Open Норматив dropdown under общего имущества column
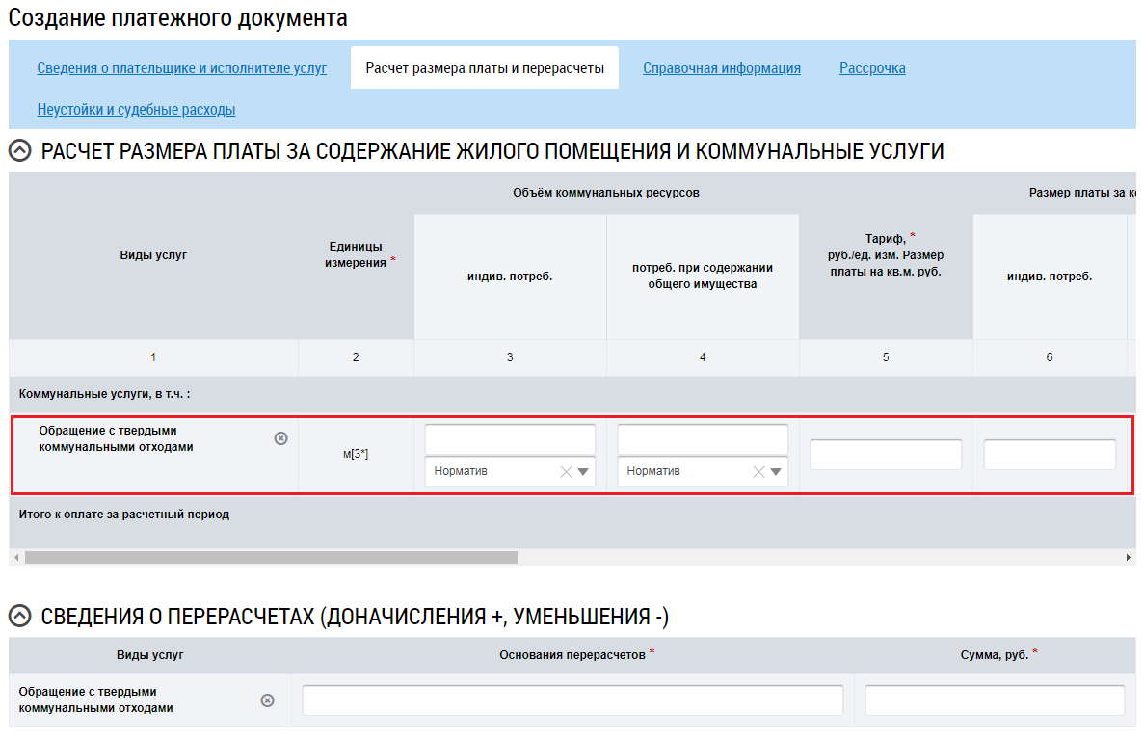Image resolution: width=1144 pixels, height=739 pixels. pyautogui.click(x=776, y=471)
